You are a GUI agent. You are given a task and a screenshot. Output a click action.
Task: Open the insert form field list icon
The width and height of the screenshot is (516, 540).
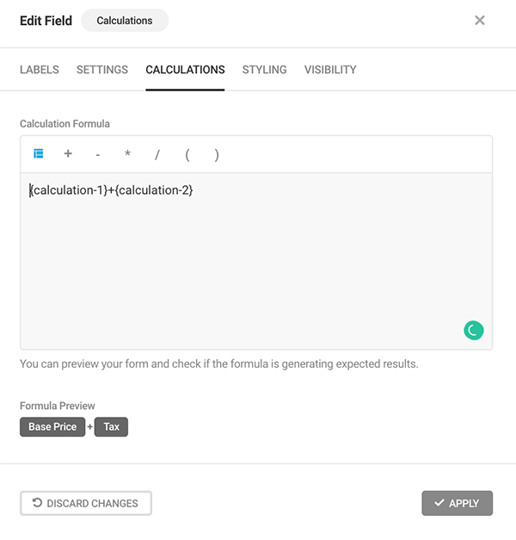pyautogui.click(x=38, y=154)
